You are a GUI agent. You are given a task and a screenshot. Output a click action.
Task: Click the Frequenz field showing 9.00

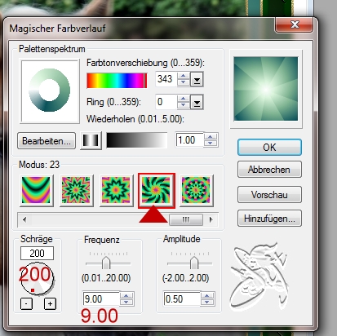(101, 299)
